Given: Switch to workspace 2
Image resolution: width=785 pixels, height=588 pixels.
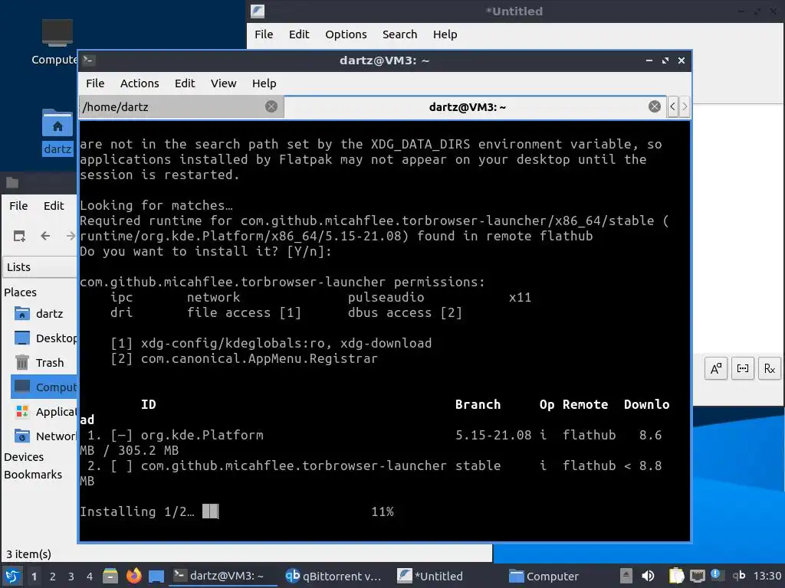Looking at the screenshot, I should coord(53,577).
